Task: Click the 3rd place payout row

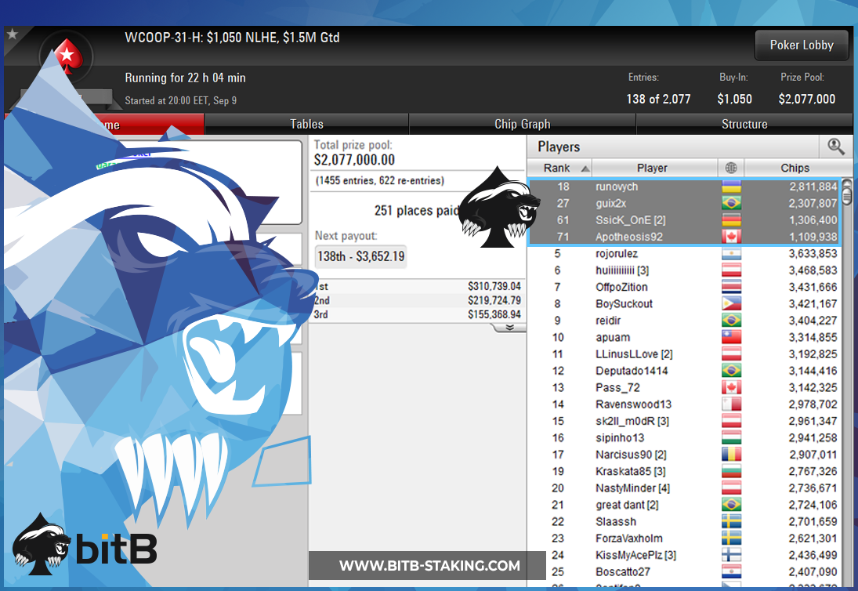Action: [x=418, y=314]
